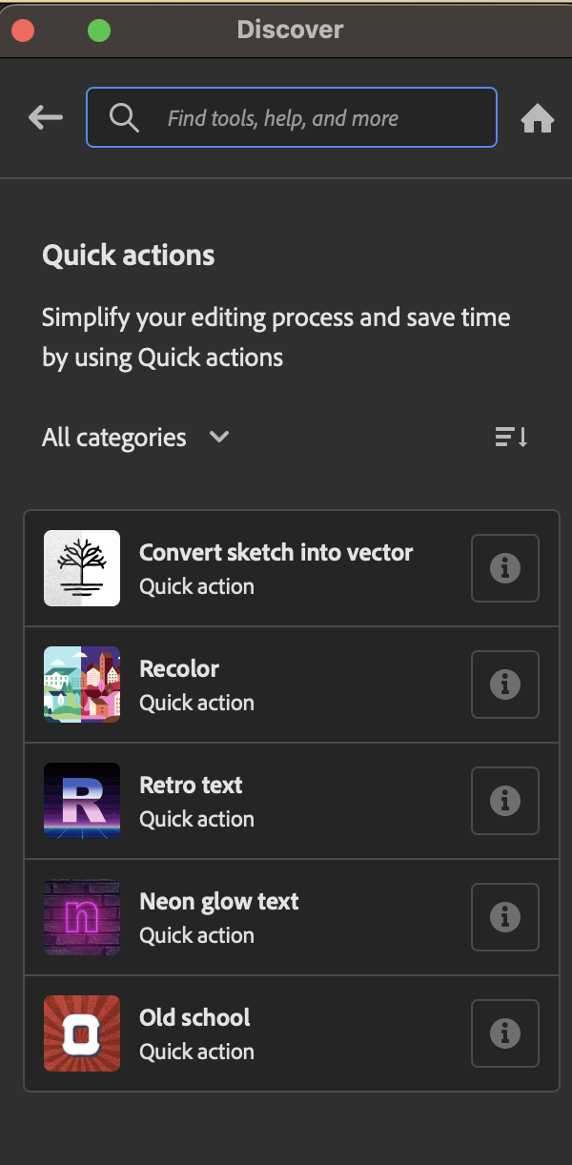Image resolution: width=572 pixels, height=1165 pixels.
Task: Click the Recolor thumbnail image
Action: click(x=82, y=685)
